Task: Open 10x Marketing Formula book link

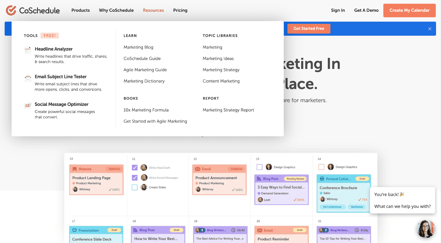Action: pos(146,110)
